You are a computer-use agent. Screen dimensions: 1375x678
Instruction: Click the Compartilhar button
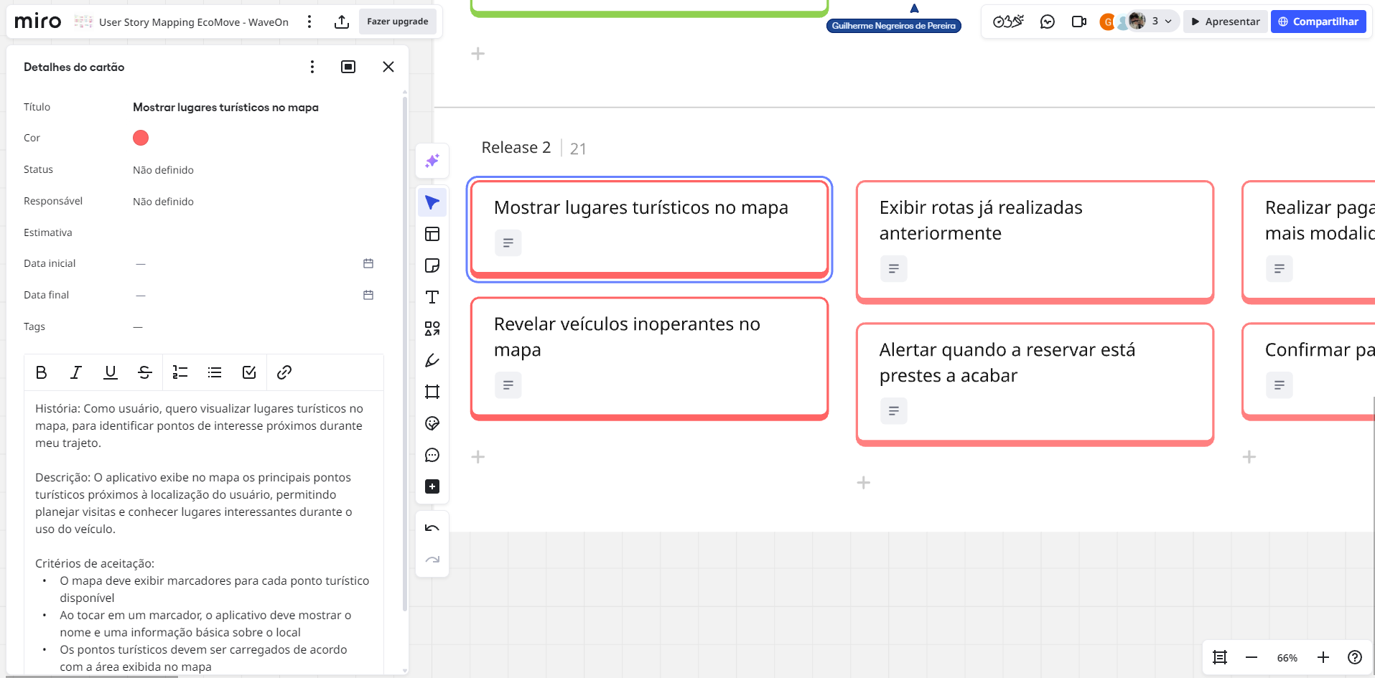[1318, 22]
